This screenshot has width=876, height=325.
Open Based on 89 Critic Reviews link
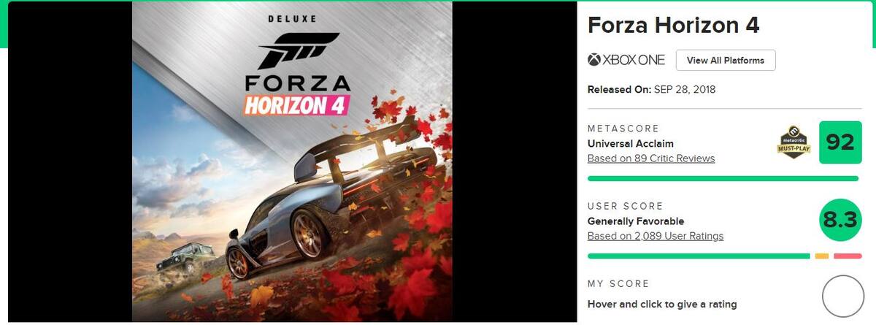tap(651, 158)
